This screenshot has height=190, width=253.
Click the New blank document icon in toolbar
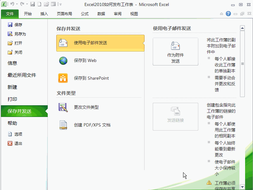[x=39, y=4]
